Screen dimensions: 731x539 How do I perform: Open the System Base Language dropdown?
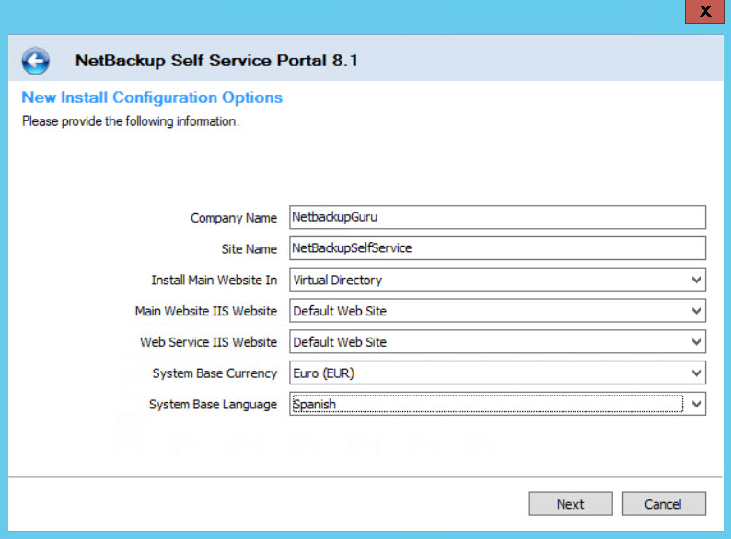[x=497, y=404]
